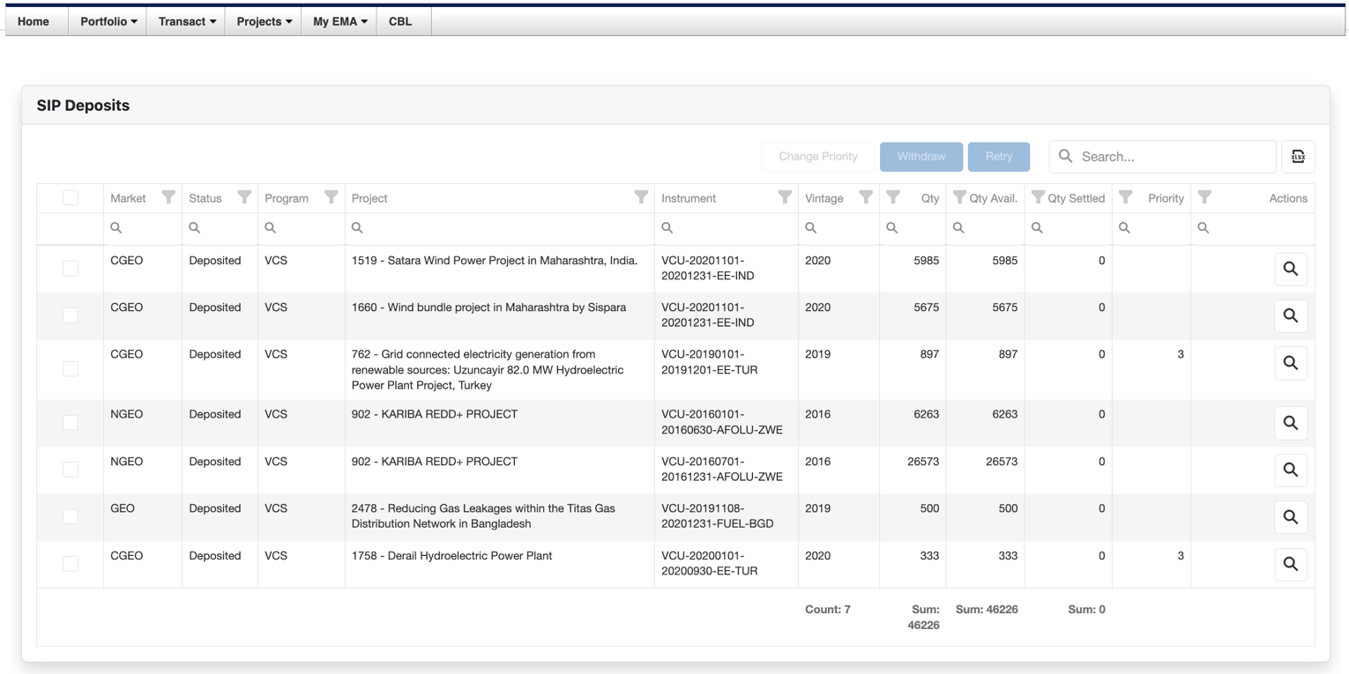
Task: Open the Vintage column filter icon
Action: pos(865,197)
